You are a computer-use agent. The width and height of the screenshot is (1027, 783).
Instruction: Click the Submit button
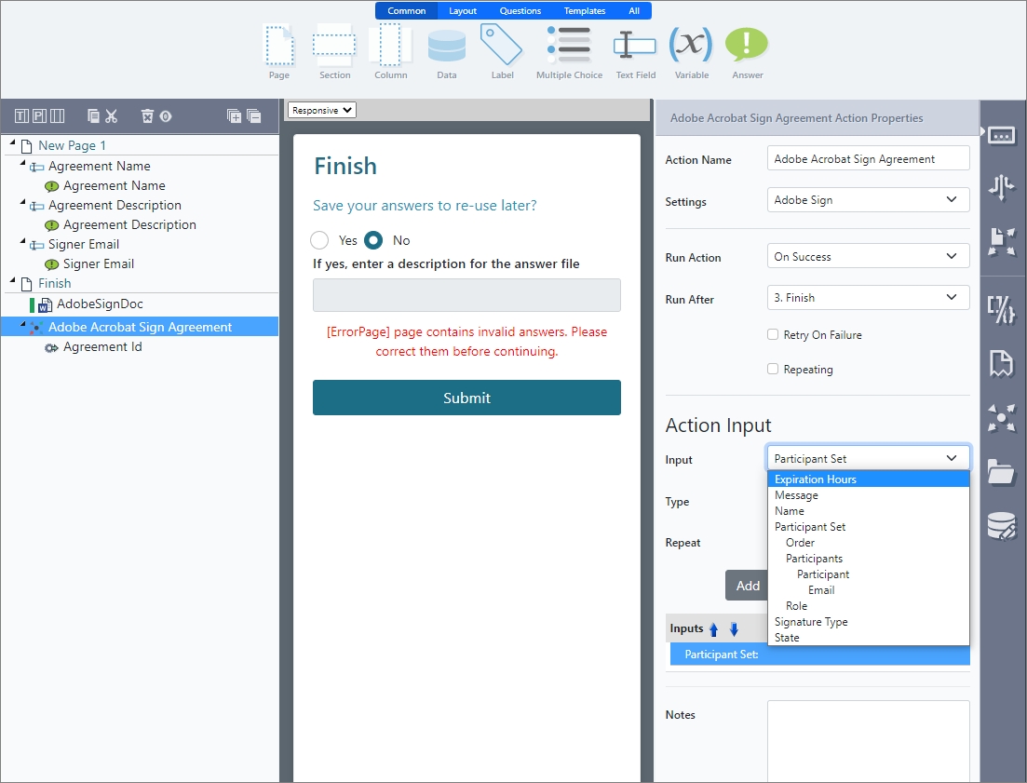[x=466, y=398]
